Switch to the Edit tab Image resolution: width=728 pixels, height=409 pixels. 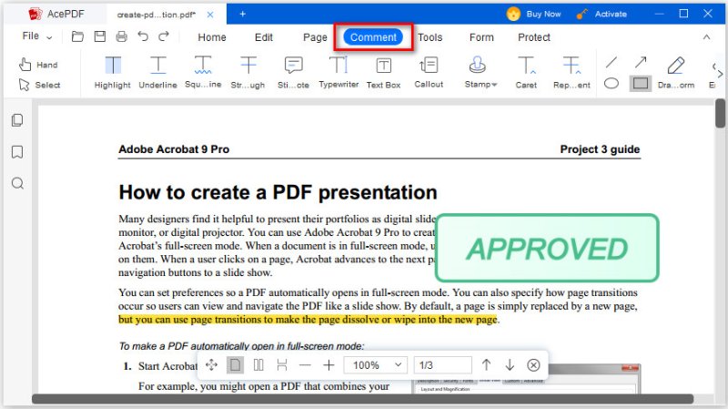(x=264, y=37)
